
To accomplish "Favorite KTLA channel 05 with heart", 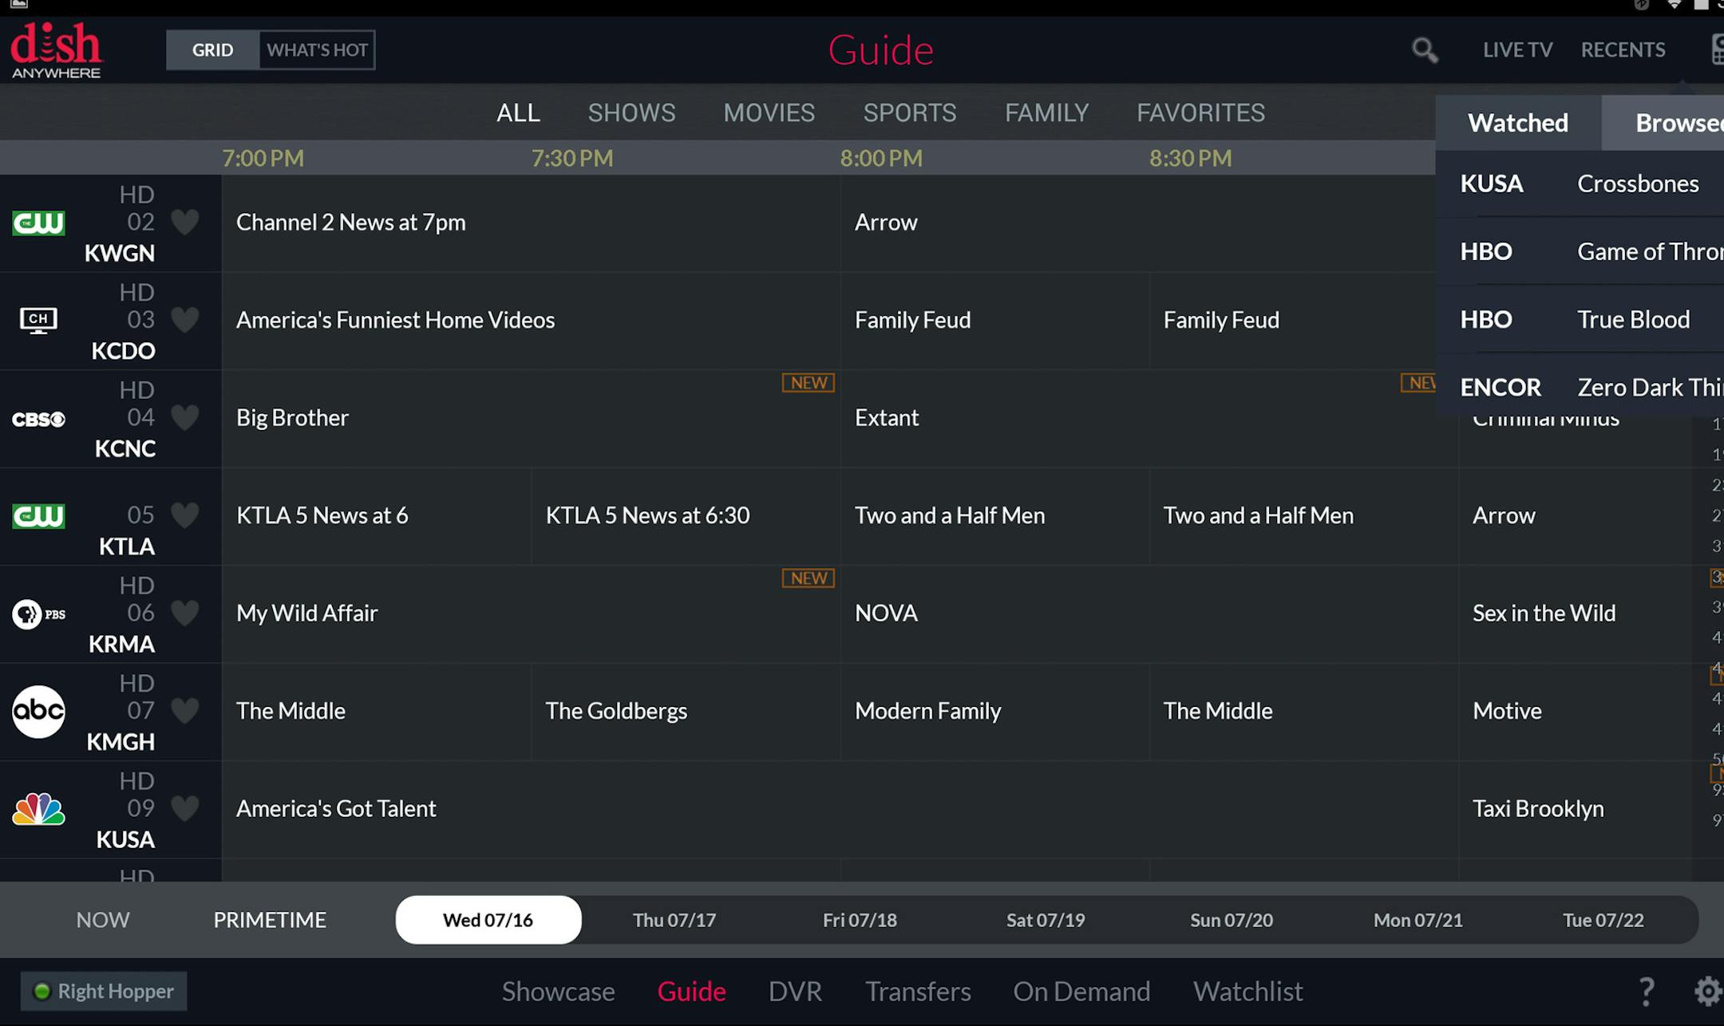I will [185, 515].
